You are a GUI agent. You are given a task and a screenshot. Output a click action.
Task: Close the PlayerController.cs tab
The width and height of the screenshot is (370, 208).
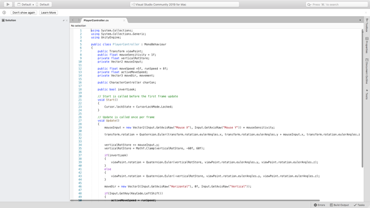click(x=124, y=20)
